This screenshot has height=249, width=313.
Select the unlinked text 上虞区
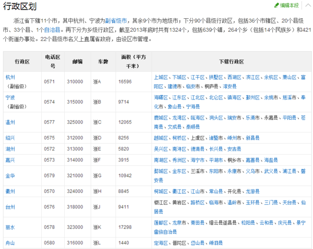coord(198,138)
